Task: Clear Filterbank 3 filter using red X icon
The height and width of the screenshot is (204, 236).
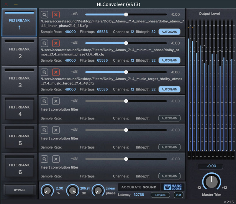Action: pos(56,72)
